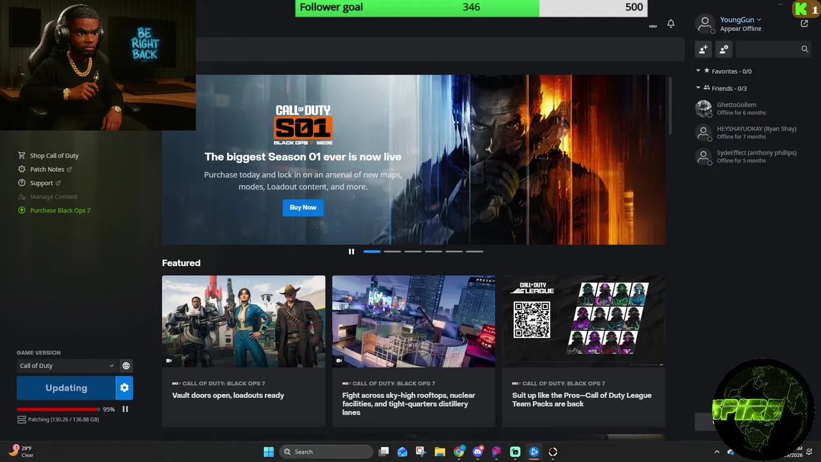Click the Shop Call of Duty cart icon
Image resolution: width=821 pixels, height=462 pixels.
pyautogui.click(x=22, y=155)
